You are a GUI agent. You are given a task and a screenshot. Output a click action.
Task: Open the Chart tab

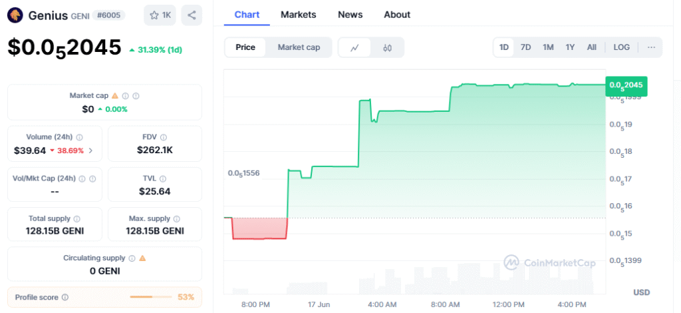pyautogui.click(x=247, y=15)
